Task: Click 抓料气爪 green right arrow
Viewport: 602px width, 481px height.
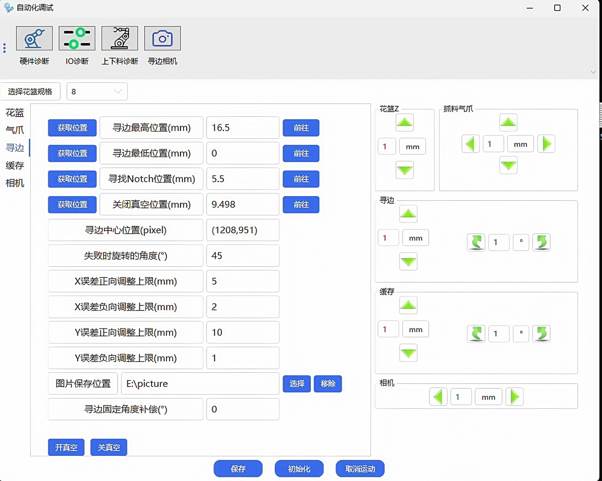Action: coord(546,144)
